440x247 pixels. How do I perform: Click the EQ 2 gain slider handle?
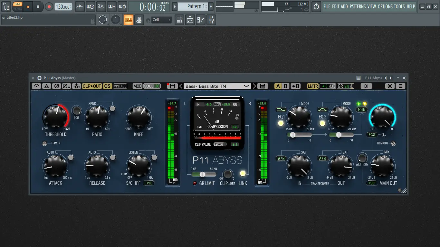(x=338, y=135)
